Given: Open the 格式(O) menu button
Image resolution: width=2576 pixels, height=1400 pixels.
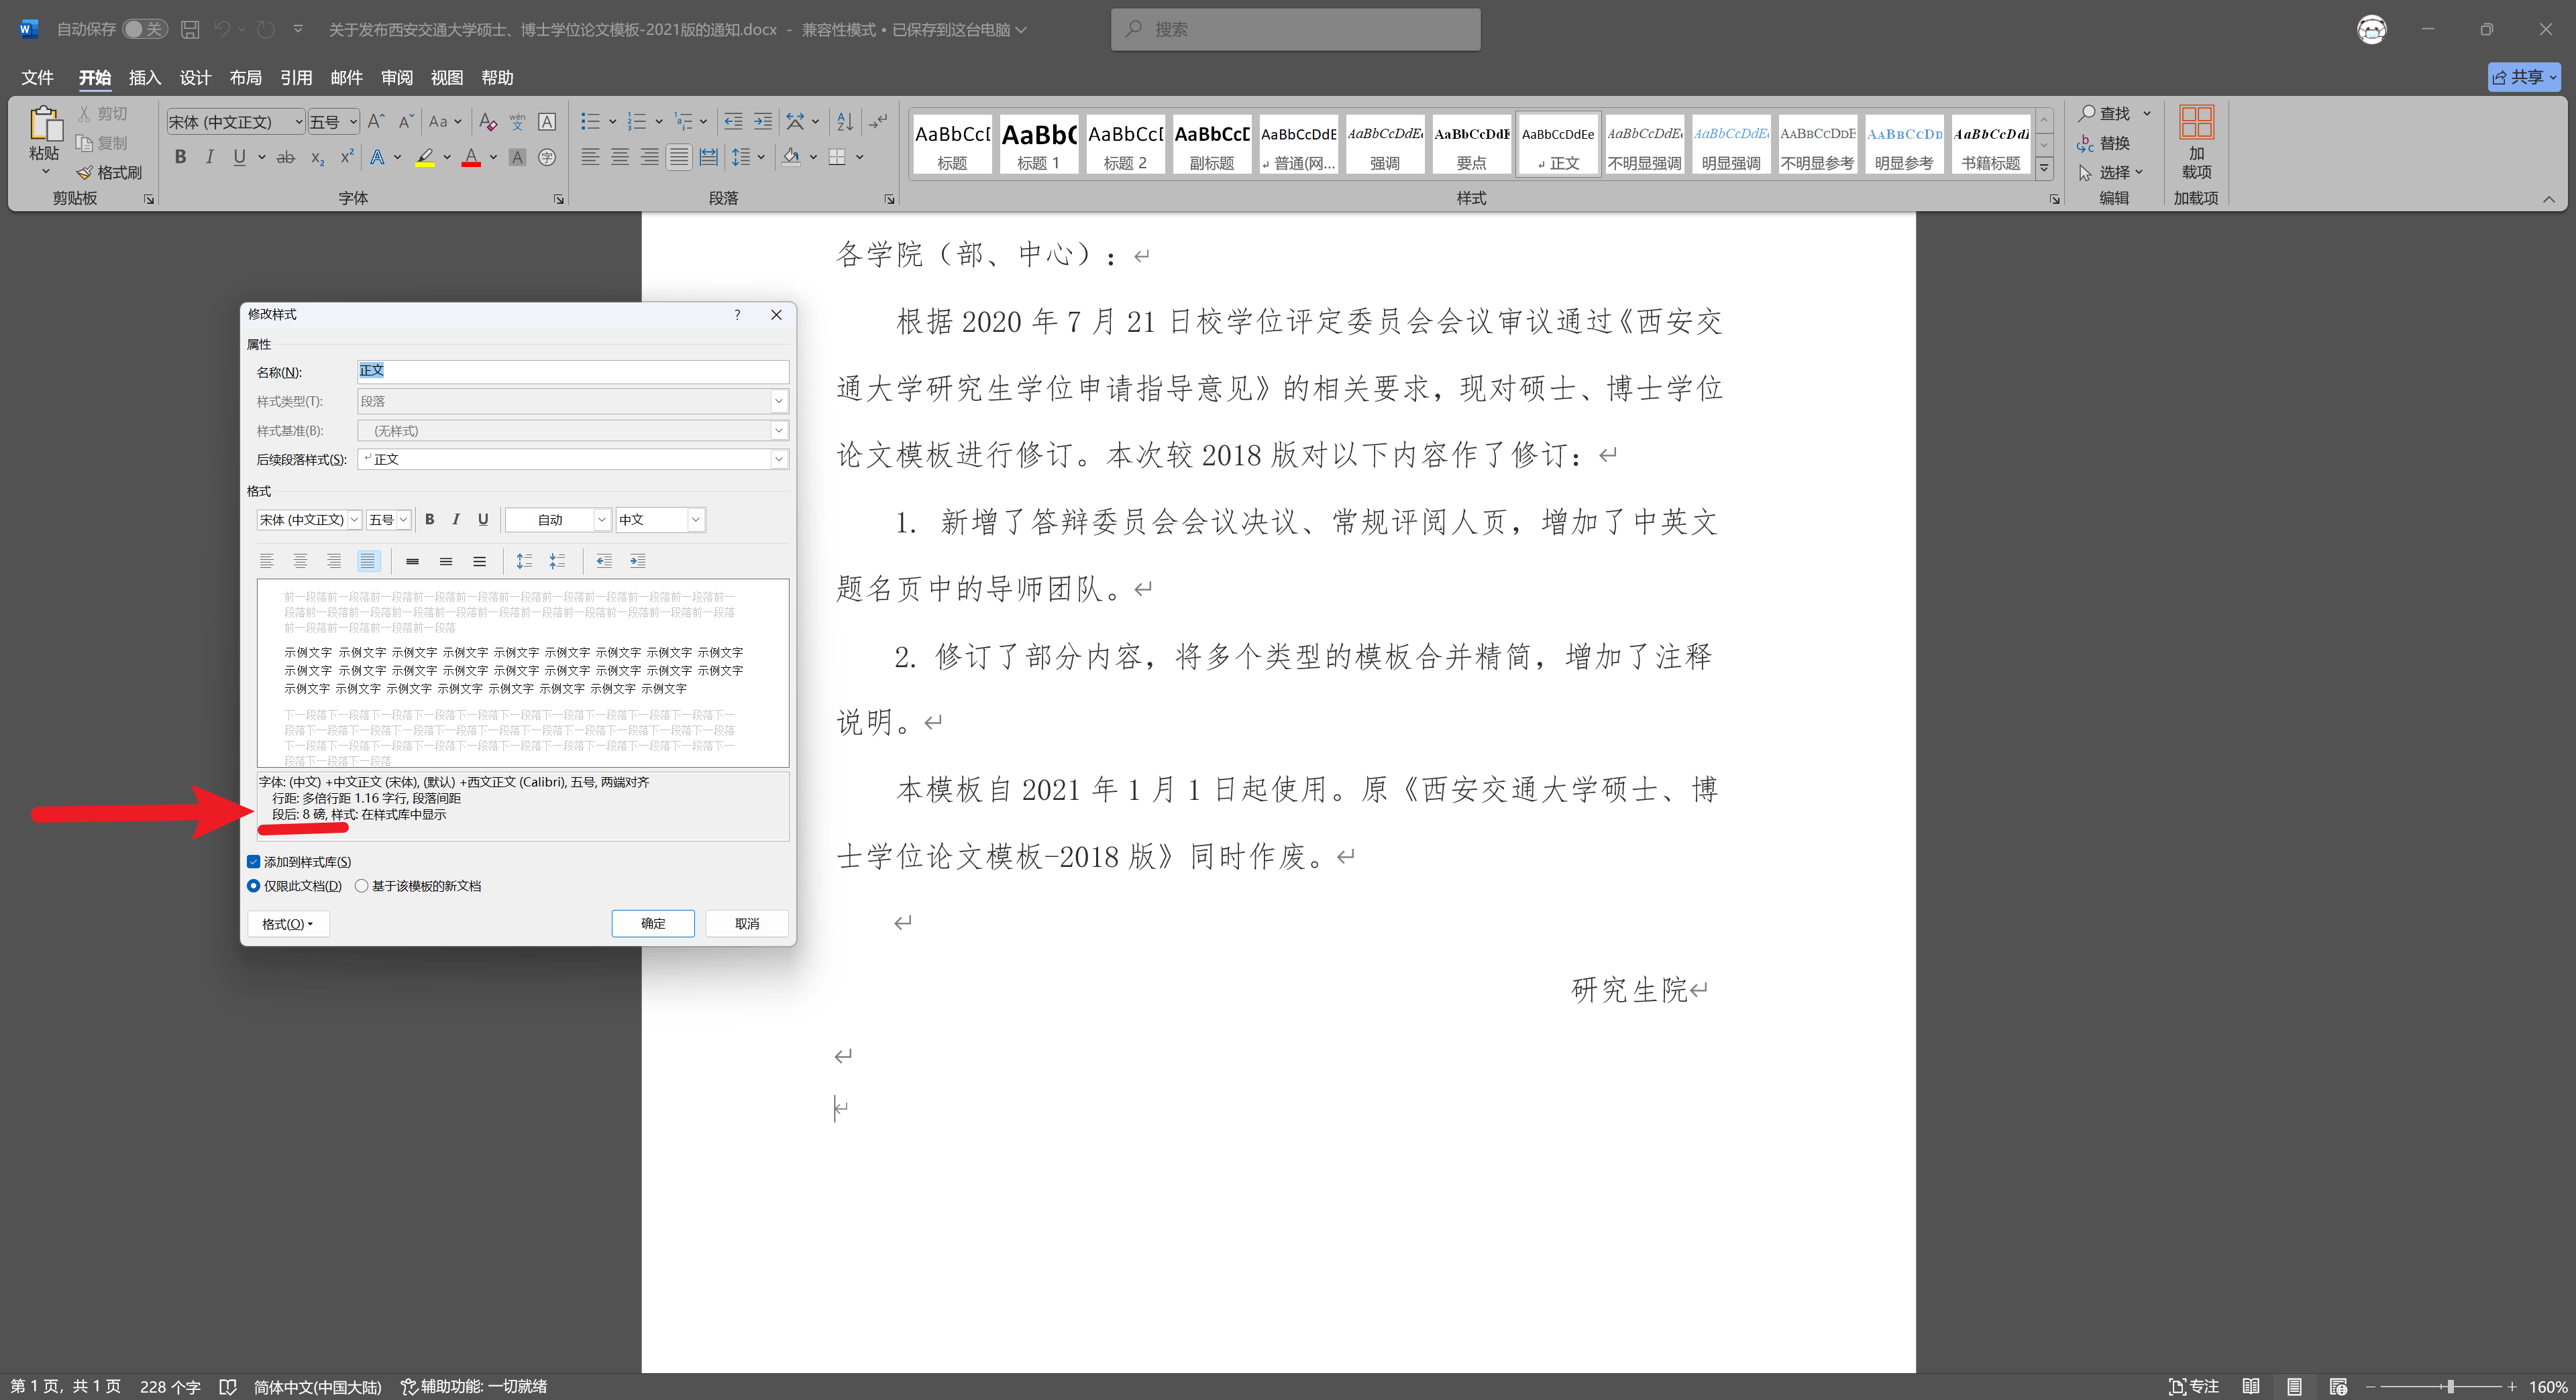Looking at the screenshot, I should pyautogui.click(x=287, y=923).
